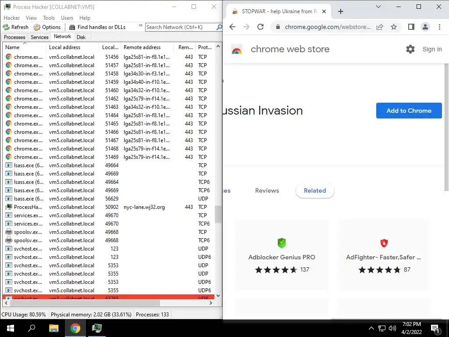Screen dimensions: 449x337
Task: Open File Explorer from the taskbar
Action: pyautogui.click(x=53, y=328)
